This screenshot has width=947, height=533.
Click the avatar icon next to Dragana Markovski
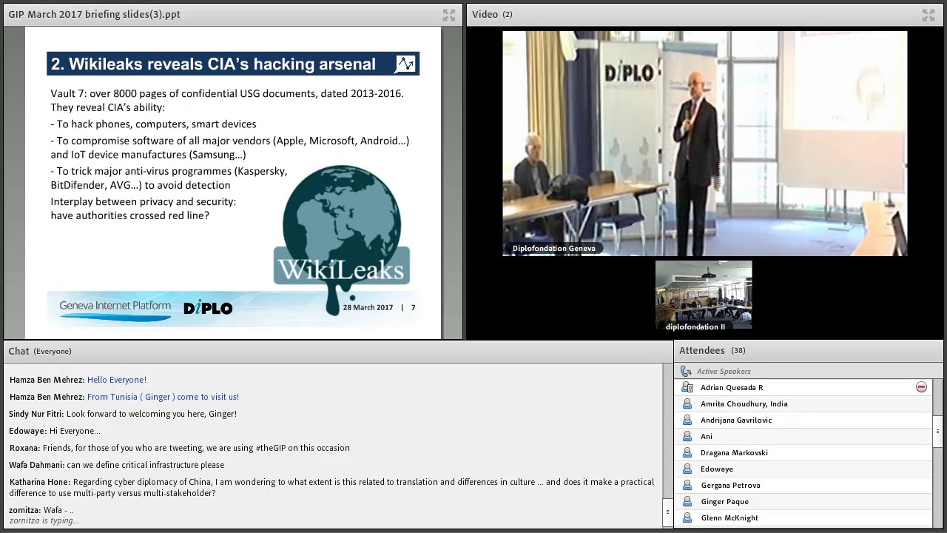[687, 452]
